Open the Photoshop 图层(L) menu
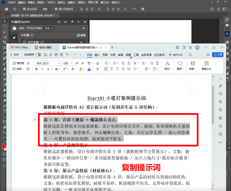 click(41, 2)
